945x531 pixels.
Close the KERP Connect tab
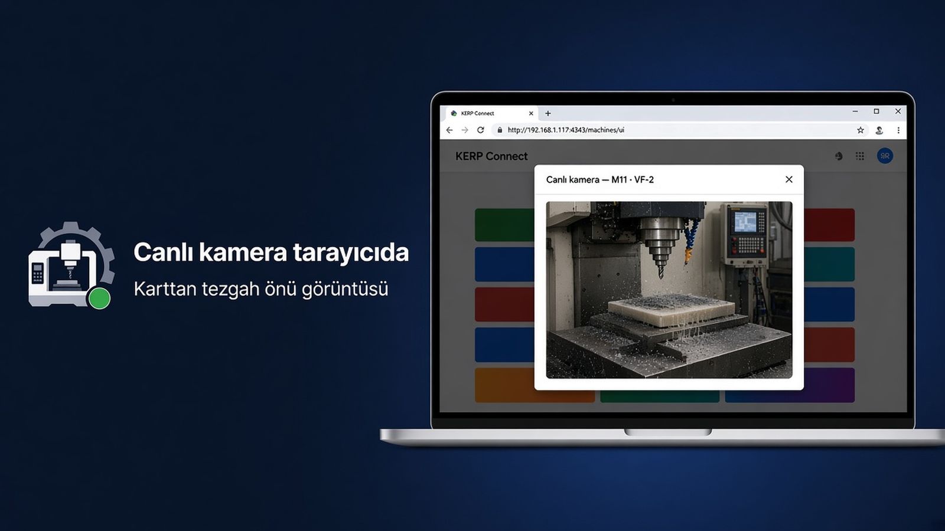pos(531,113)
